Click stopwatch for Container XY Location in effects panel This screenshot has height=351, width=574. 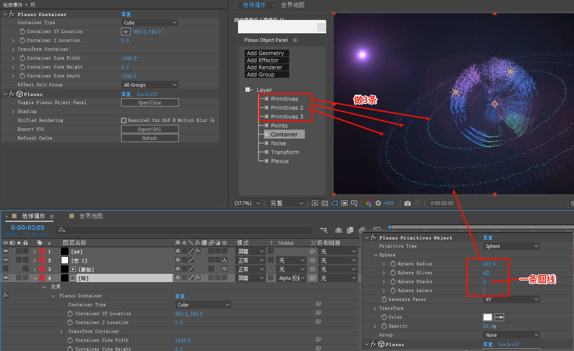pos(23,32)
